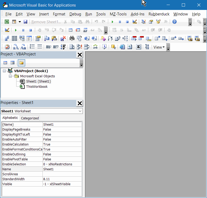
Task: Collapse the Microsoft Excel Objects folder node
Action: click(x=10, y=76)
